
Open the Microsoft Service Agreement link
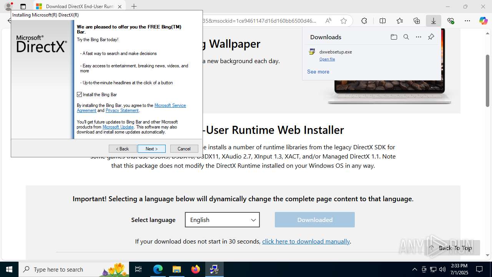pos(131,108)
